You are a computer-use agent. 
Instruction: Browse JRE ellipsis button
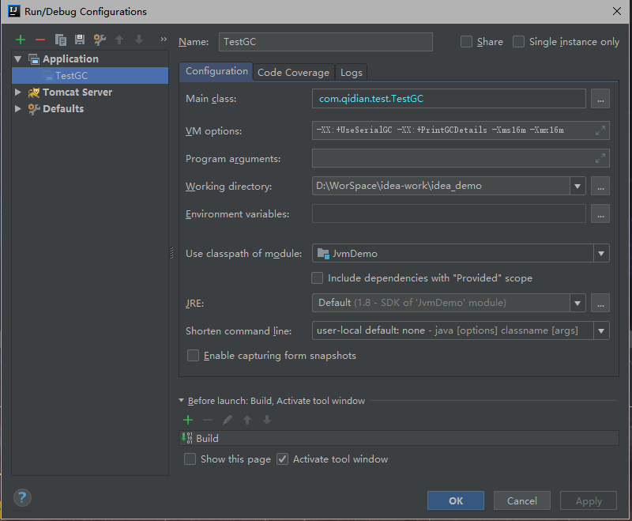tap(600, 303)
